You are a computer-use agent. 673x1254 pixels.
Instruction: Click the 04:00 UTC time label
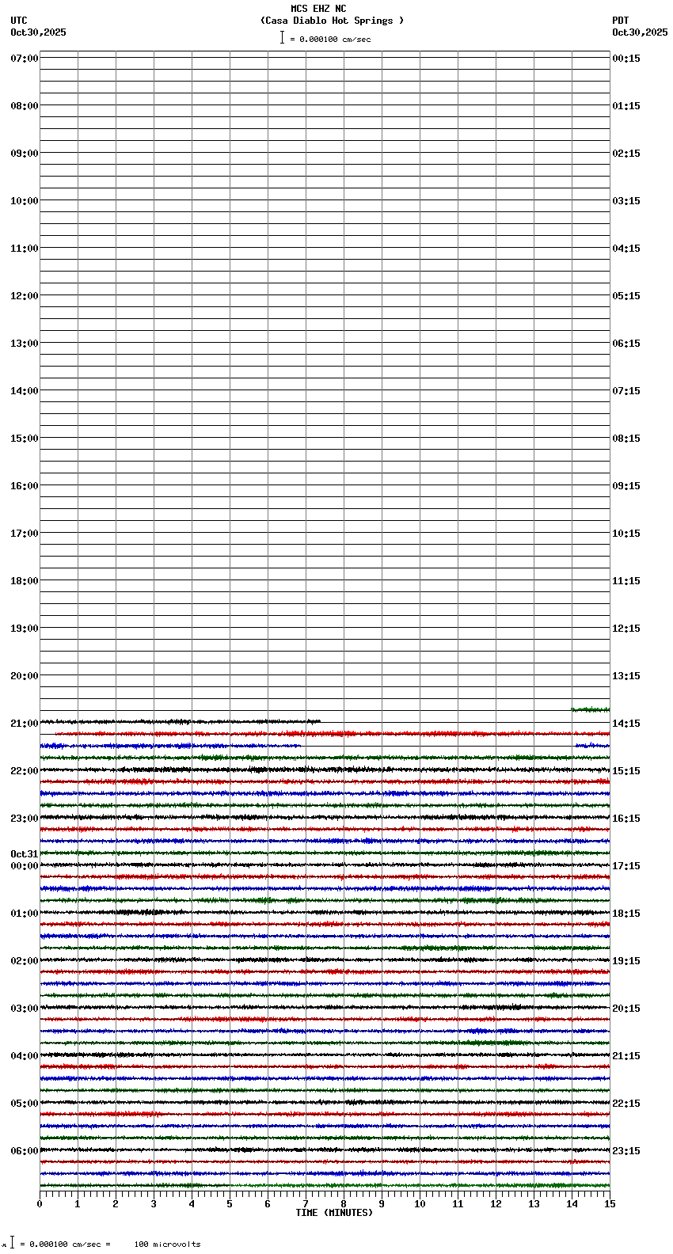[25, 1056]
